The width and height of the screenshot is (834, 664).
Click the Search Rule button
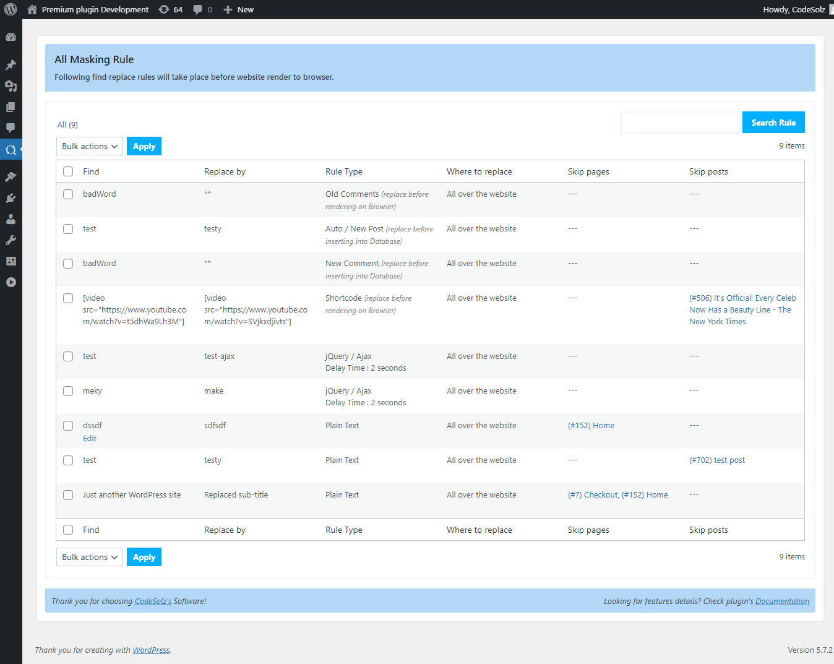(x=773, y=123)
